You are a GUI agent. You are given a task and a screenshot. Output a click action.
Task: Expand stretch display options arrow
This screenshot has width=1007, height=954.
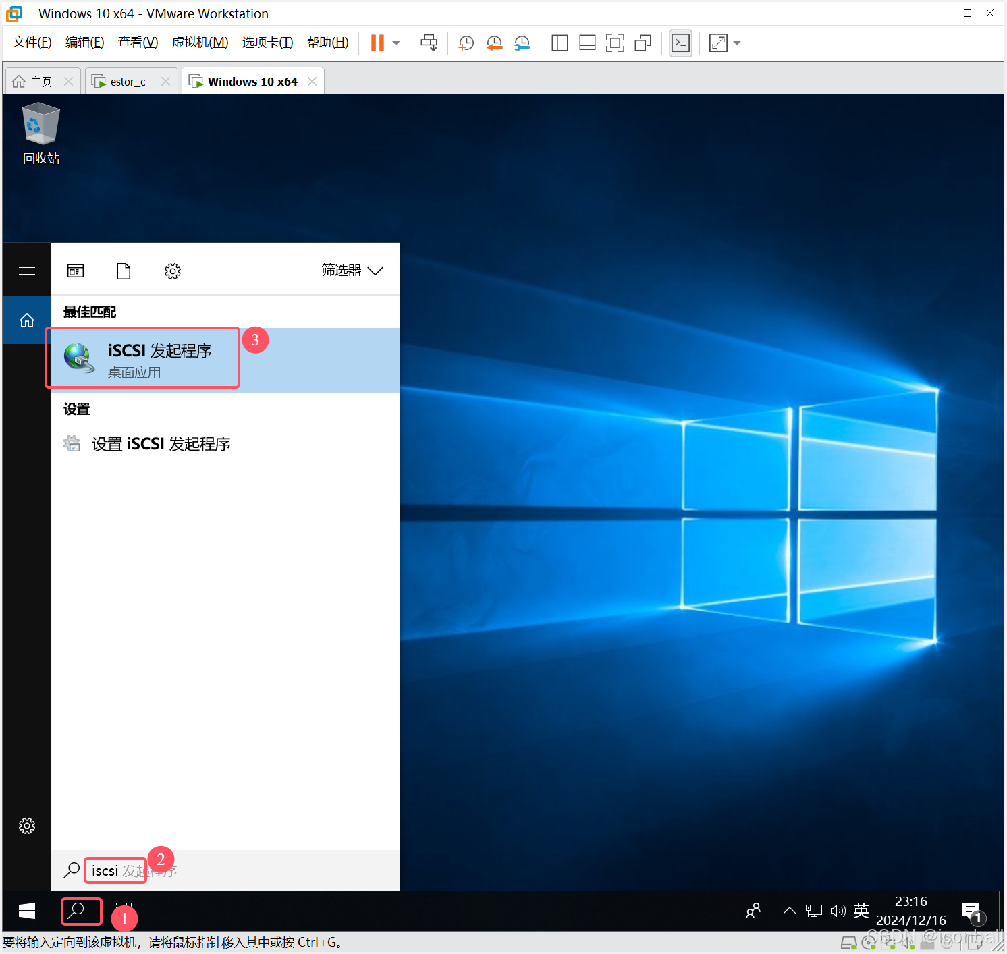[x=737, y=43]
